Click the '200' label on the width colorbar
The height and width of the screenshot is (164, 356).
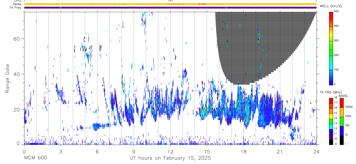click(x=336, y=55)
